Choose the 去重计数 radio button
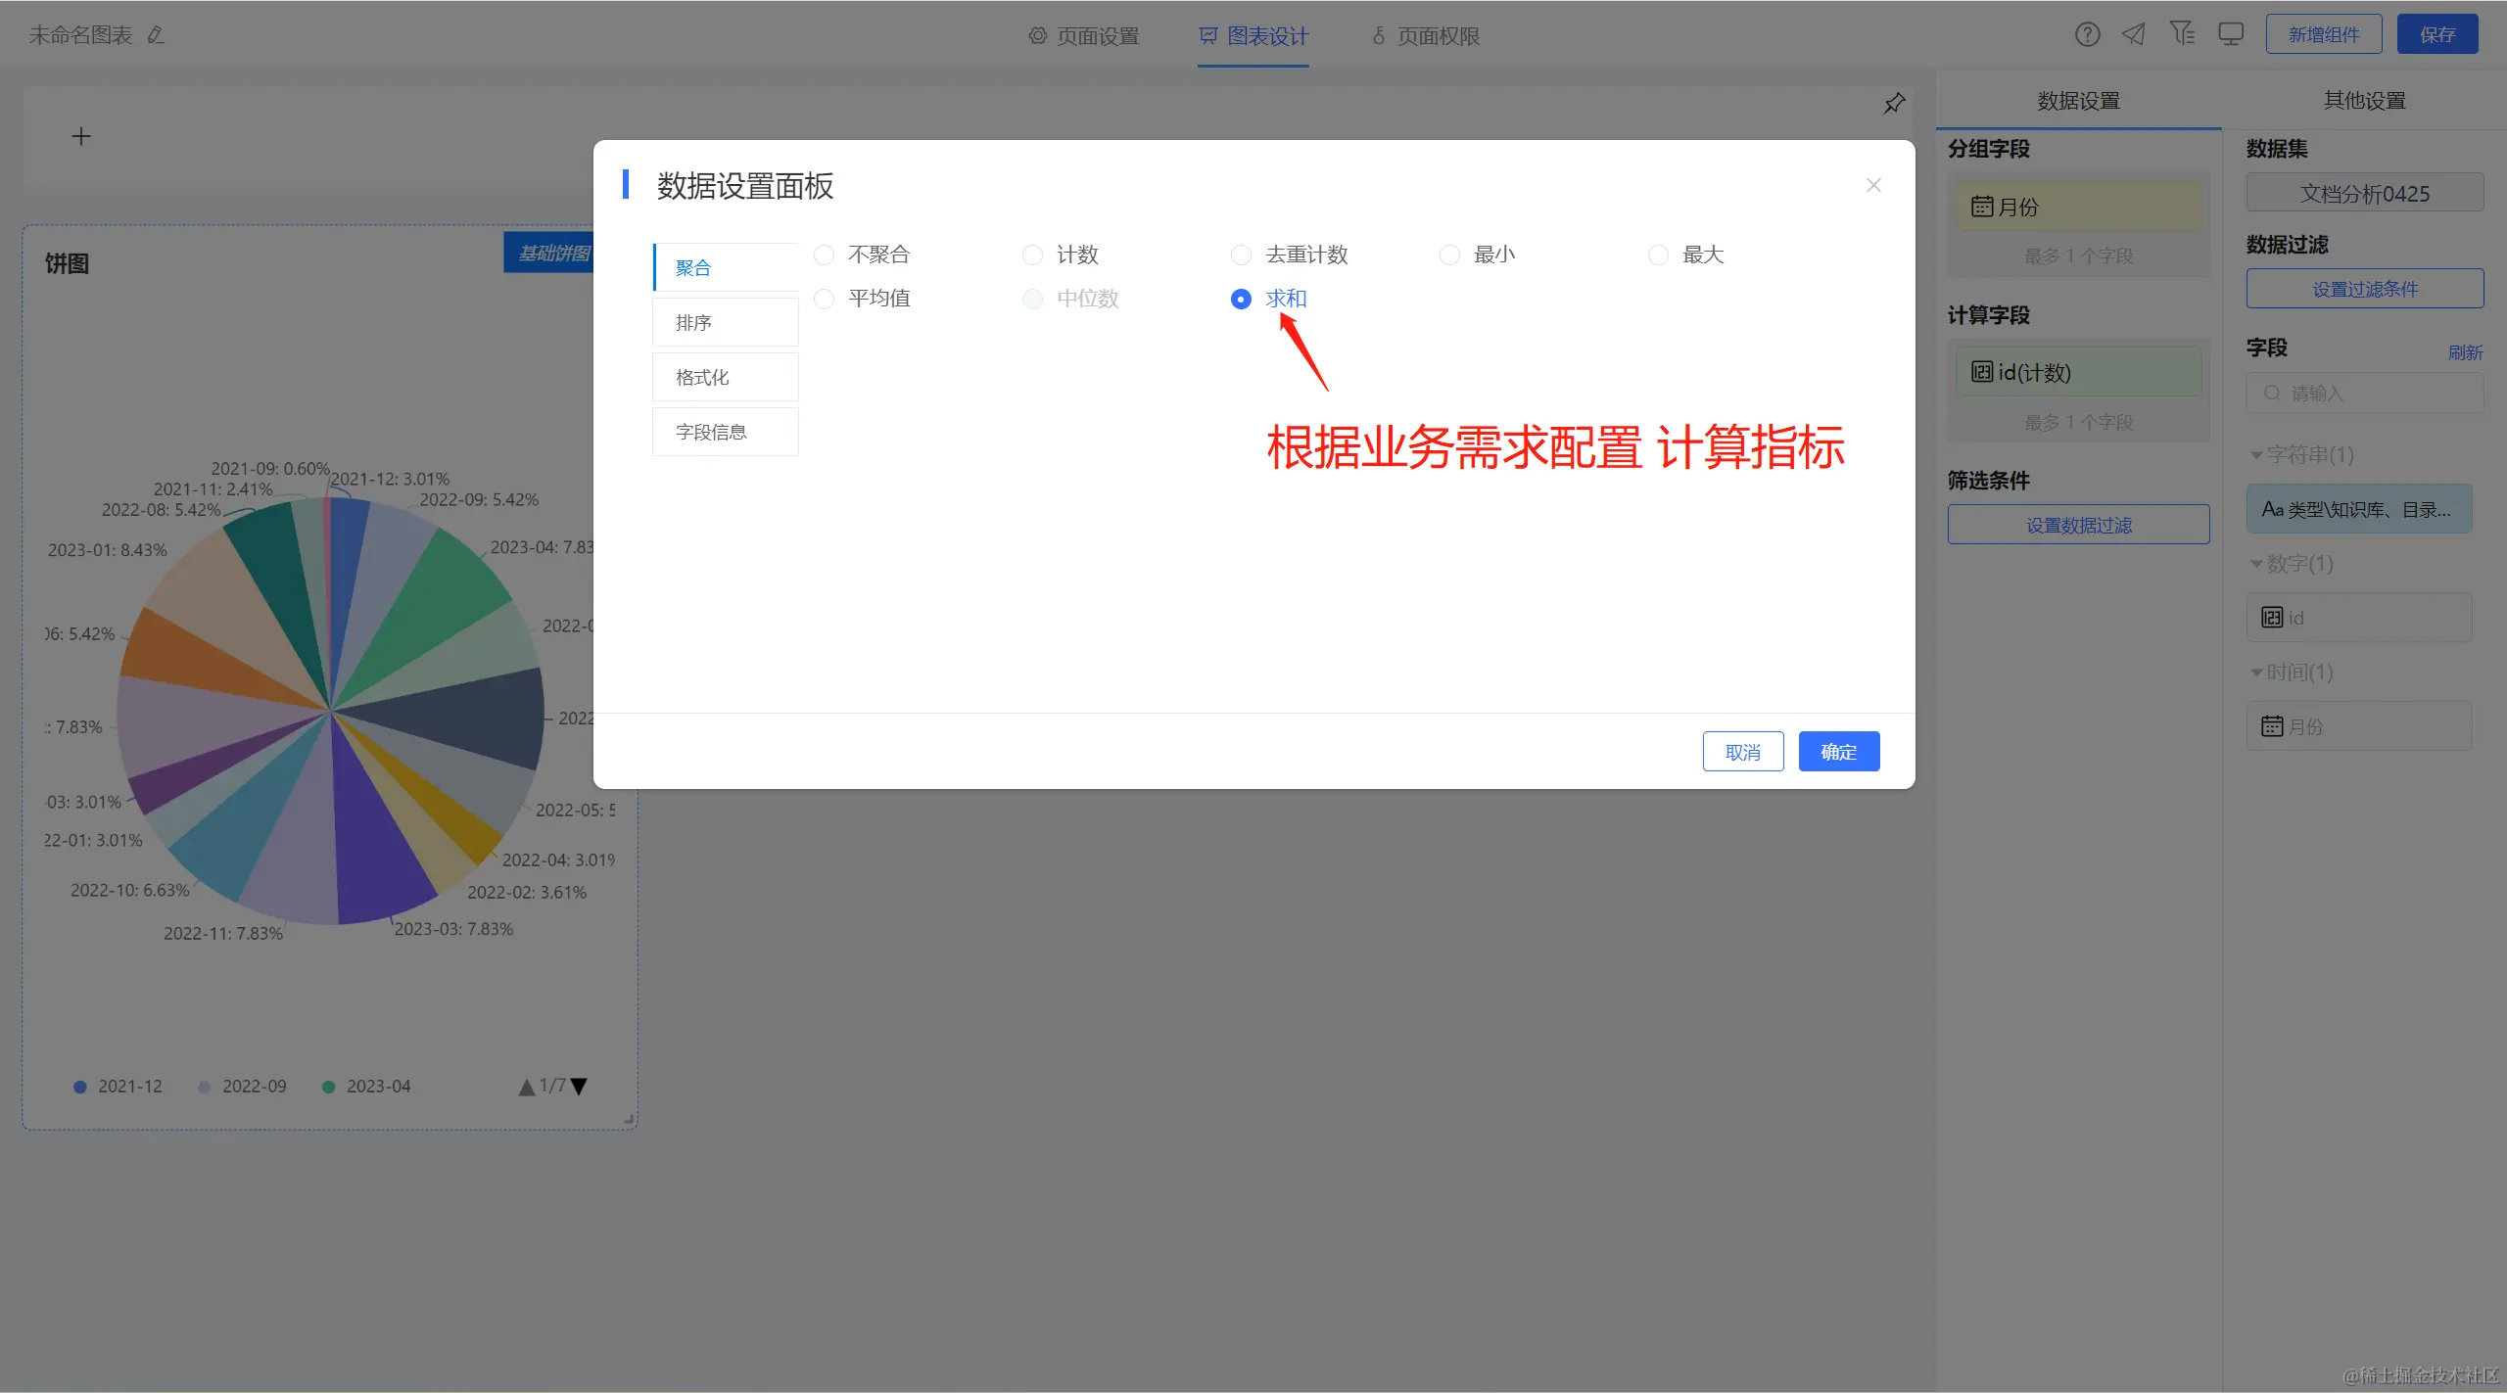The image size is (2507, 1393). tap(1242, 255)
